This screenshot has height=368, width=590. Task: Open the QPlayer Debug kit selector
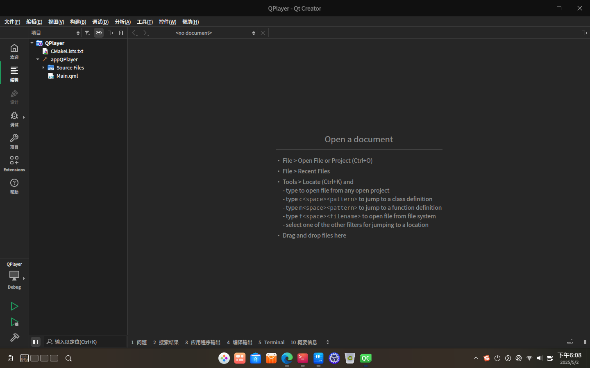click(14, 276)
